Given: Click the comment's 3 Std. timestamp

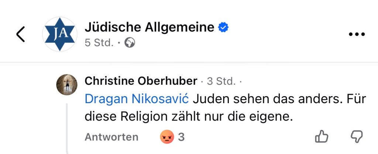Looking at the screenshot, I should 221,81.
